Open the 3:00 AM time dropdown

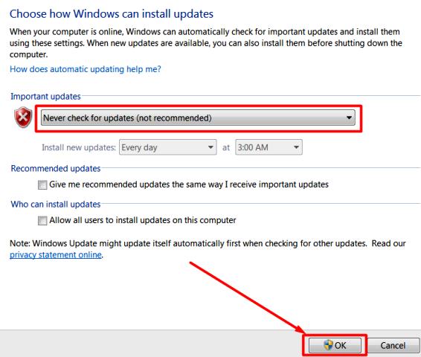pos(269,147)
